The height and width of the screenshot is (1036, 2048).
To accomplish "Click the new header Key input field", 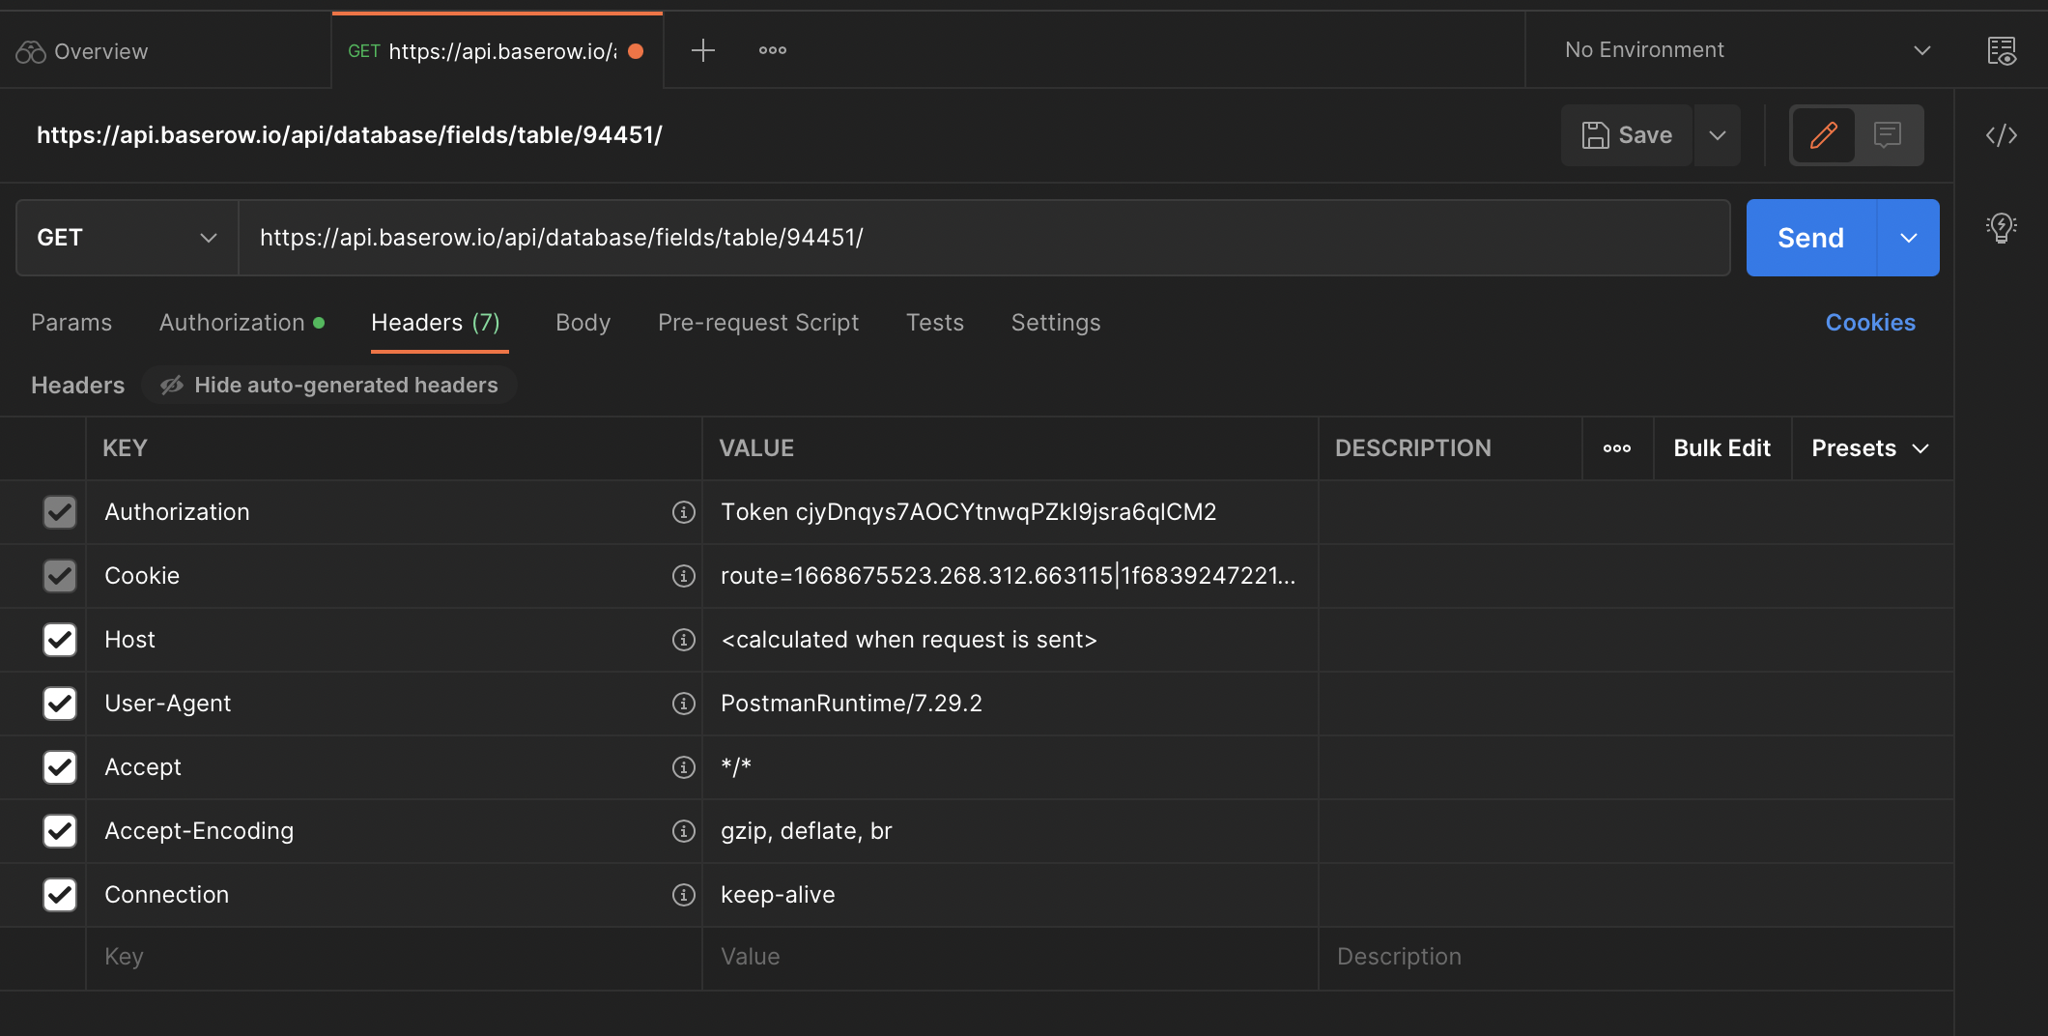I will (x=393, y=957).
